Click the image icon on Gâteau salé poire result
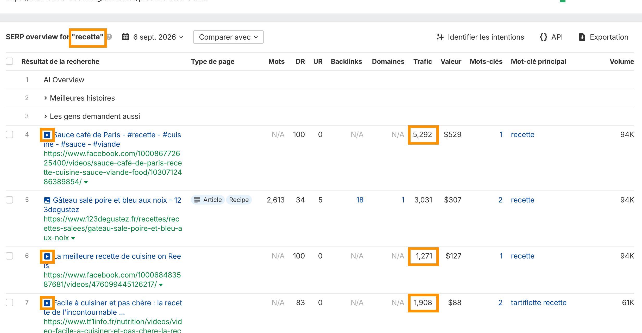This screenshot has width=642, height=333. tap(47, 200)
